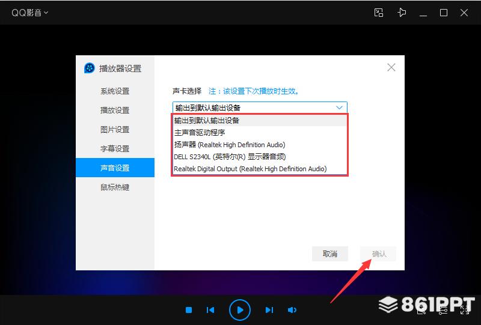The width and height of the screenshot is (481, 325).
Task: Open the QQ影音 main menu dropdown
Action: 29,13
